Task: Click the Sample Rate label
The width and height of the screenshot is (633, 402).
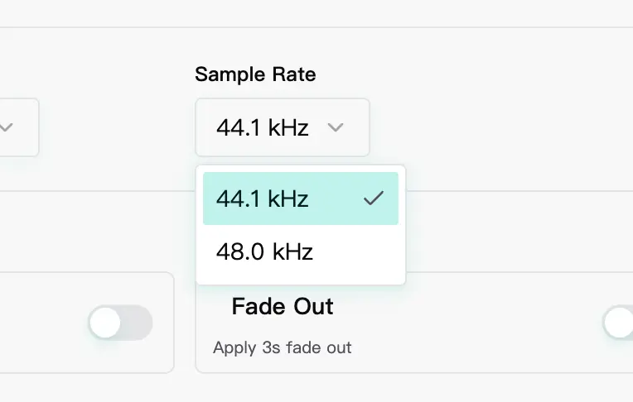Action: click(x=255, y=74)
